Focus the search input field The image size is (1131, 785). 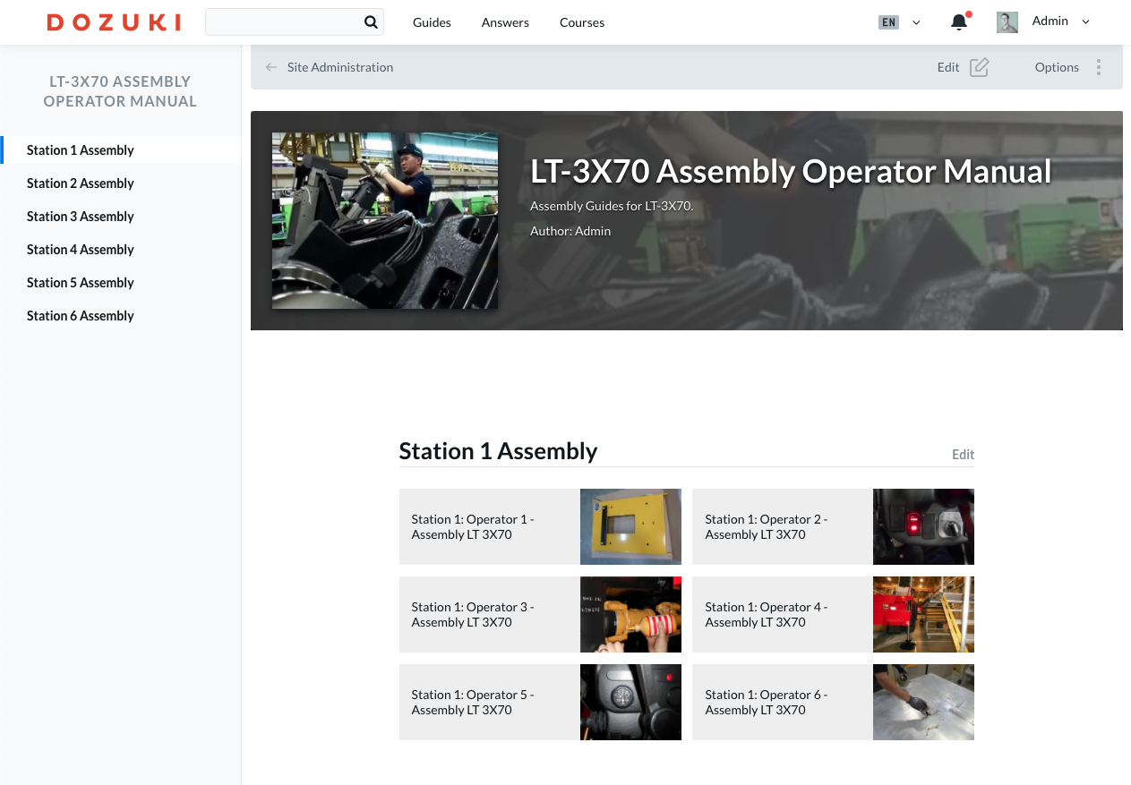(x=282, y=22)
